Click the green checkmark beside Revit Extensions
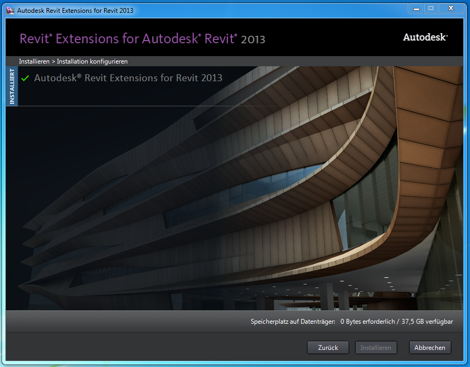Image resolution: width=470 pixels, height=367 pixels. (x=25, y=78)
